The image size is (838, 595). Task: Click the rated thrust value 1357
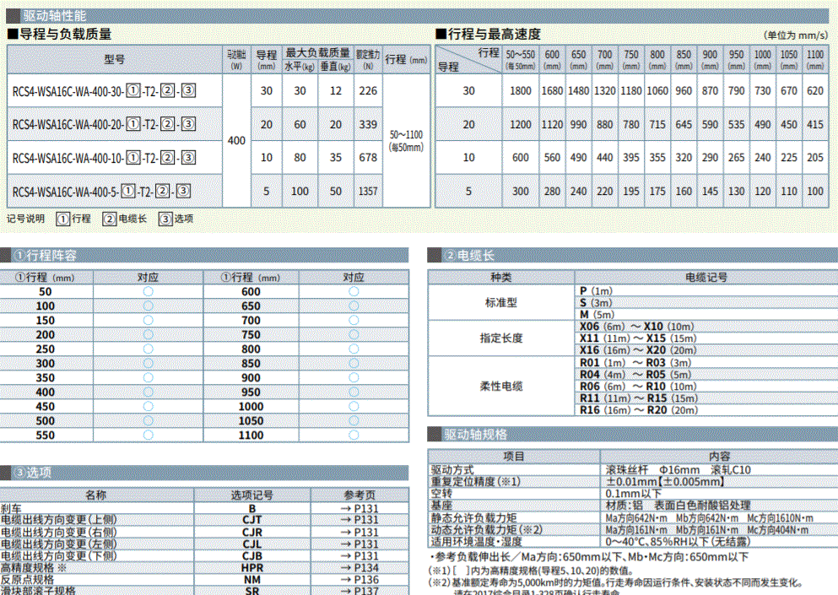pyautogui.click(x=368, y=192)
